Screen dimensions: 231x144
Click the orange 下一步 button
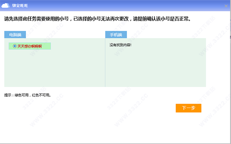coord(188,108)
